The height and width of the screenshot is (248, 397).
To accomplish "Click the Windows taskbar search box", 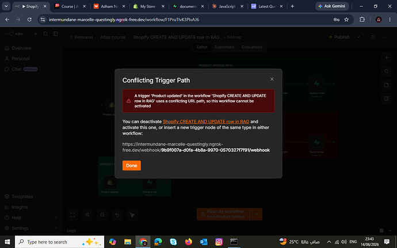I will click(59, 242).
